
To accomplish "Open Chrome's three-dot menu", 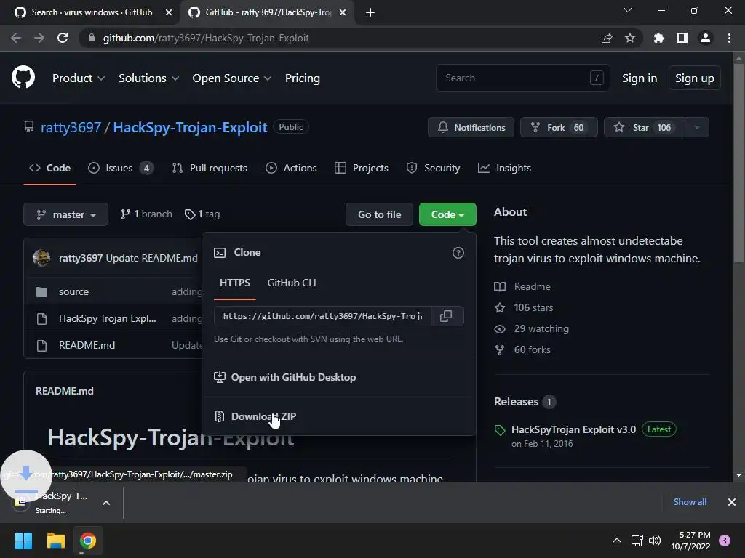I will tap(729, 38).
